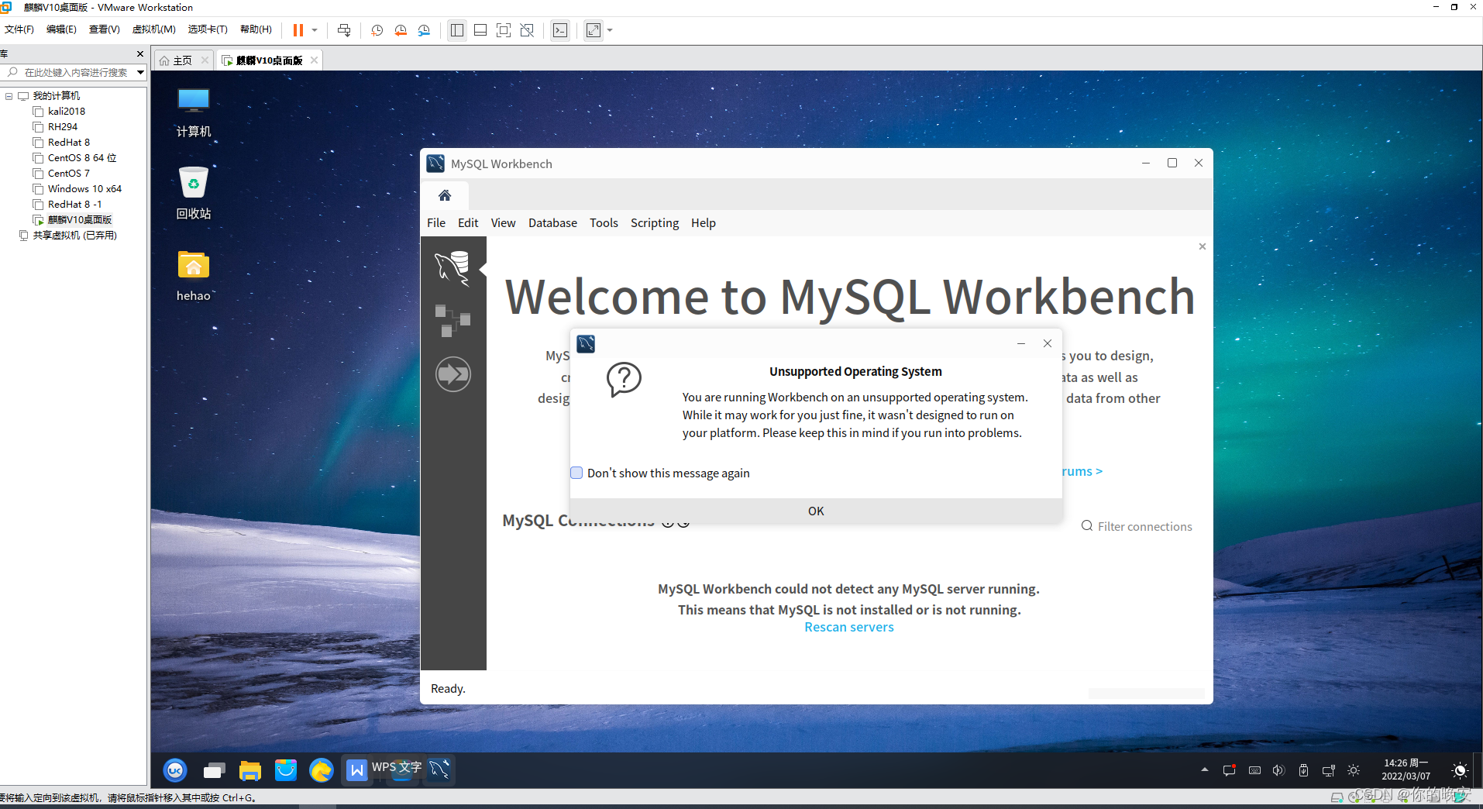Open the Workbench File menu
The image size is (1483, 809).
[x=436, y=222]
